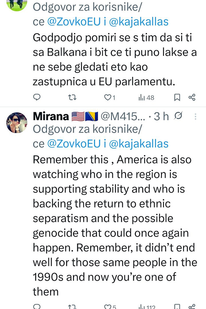Open more options menu on Mirana's tweet

tap(195, 117)
